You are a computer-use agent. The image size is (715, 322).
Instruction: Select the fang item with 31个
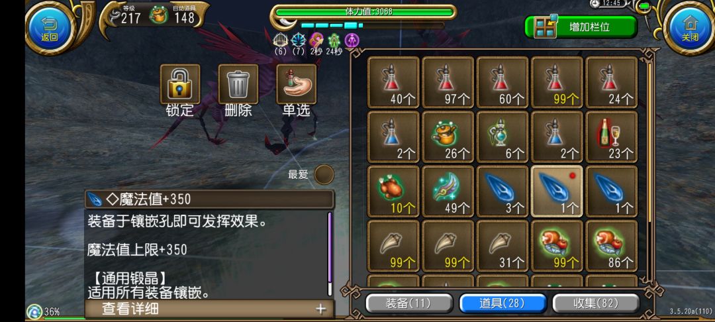point(502,245)
